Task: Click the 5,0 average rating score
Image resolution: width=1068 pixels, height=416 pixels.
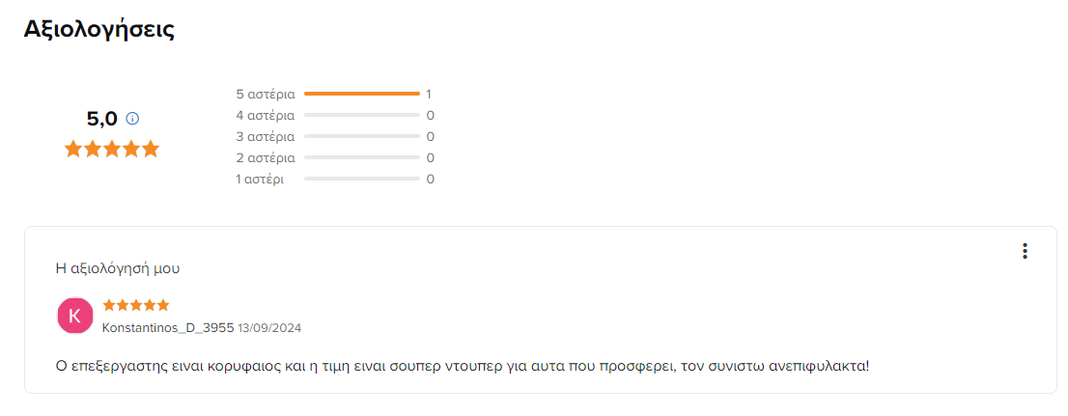Action: coord(102,119)
